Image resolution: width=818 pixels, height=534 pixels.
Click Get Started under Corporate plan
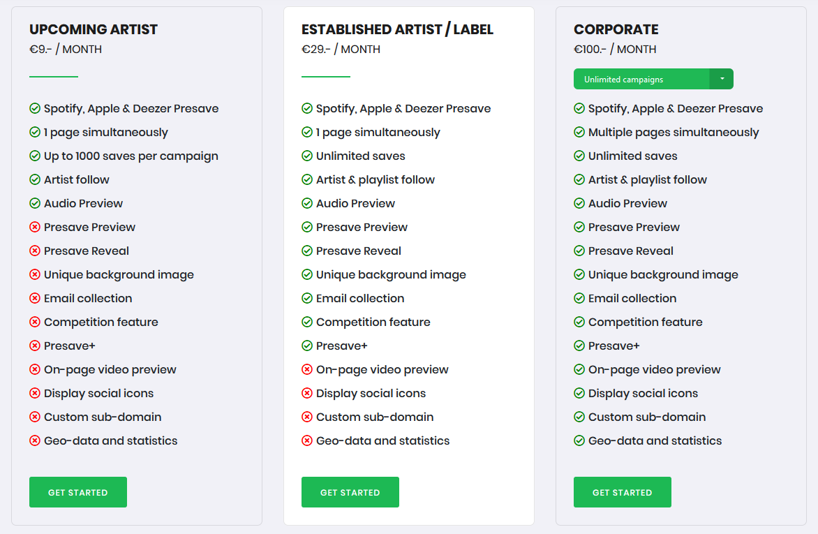pyautogui.click(x=623, y=491)
